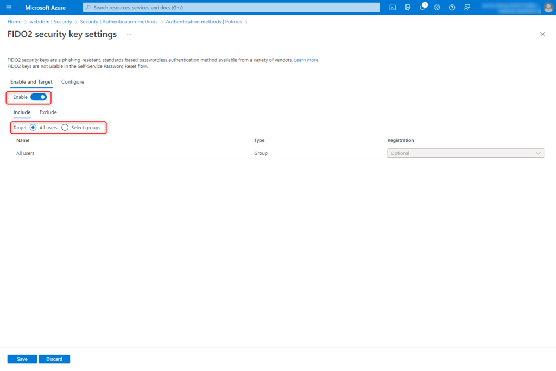This screenshot has width=556, height=371.
Task: Choose the Select groups radio button
Action: [x=65, y=128]
